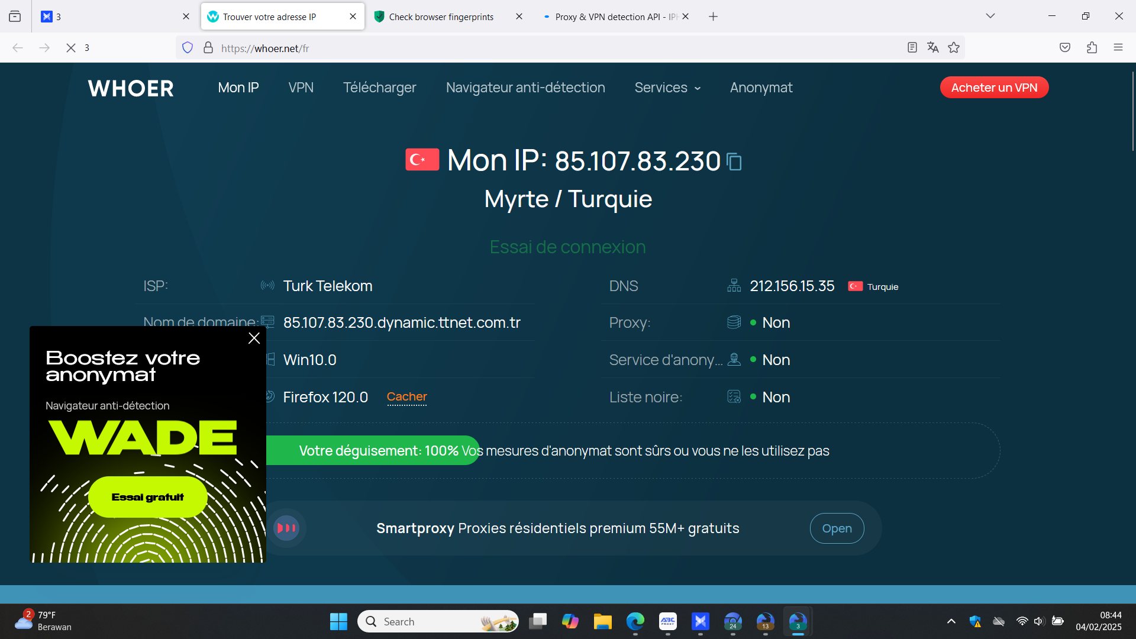Open File Explorer from the taskbar

click(x=602, y=621)
